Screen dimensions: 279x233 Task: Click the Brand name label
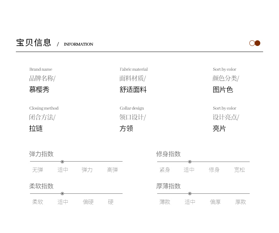(41, 69)
